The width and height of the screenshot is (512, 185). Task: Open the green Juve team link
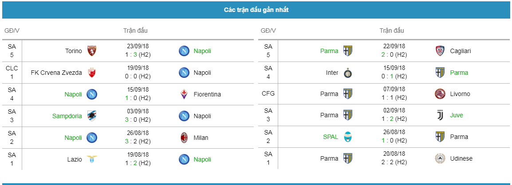pyautogui.click(x=457, y=116)
